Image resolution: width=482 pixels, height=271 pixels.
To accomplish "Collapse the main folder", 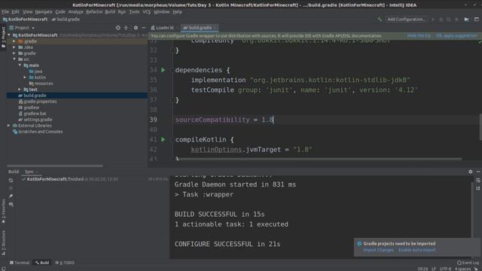I will click(20, 65).
